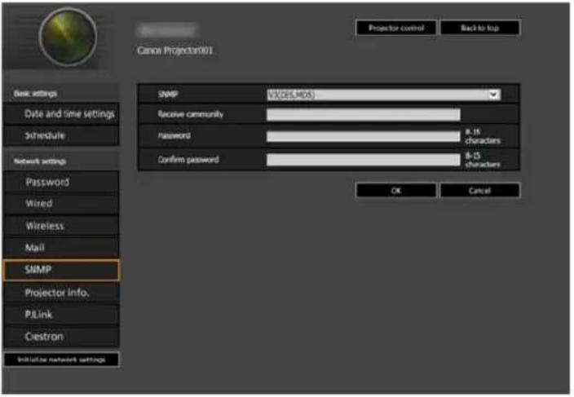This screenshot has width=574, height=397.
Task: Click OK to apply SNMP settings
Action: (396, 190)
